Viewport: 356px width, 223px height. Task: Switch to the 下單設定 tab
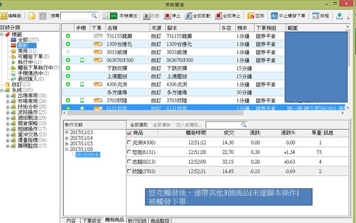[91, 220]
